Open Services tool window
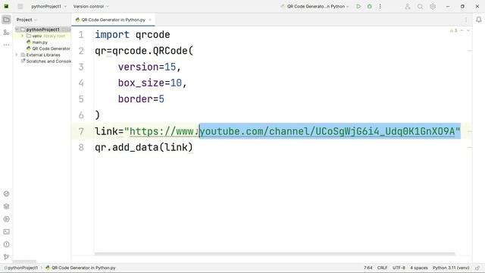Viewport: 485px width, 273px height. coord(6,219)
